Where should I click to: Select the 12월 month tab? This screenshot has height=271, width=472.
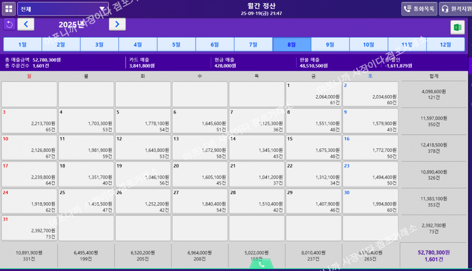445,45
